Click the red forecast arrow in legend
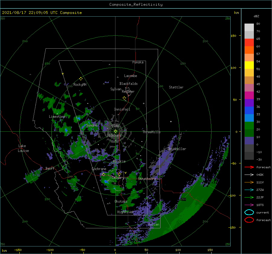Screen dimensions: 272x254 [x=249, y=167]
